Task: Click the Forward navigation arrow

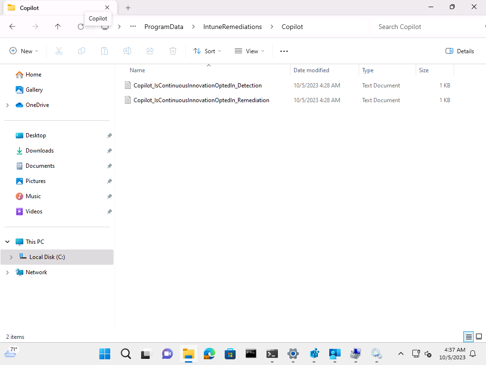Action: tap(35, 27)
